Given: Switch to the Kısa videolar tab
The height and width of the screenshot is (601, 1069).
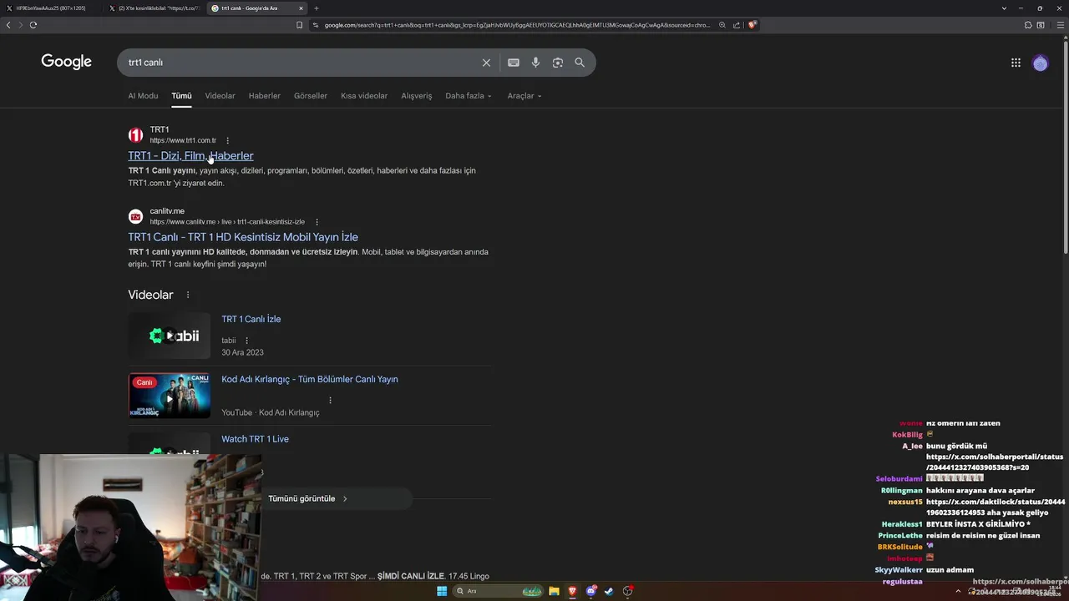Looking at the screenshot, I should (x=364, y=96).
